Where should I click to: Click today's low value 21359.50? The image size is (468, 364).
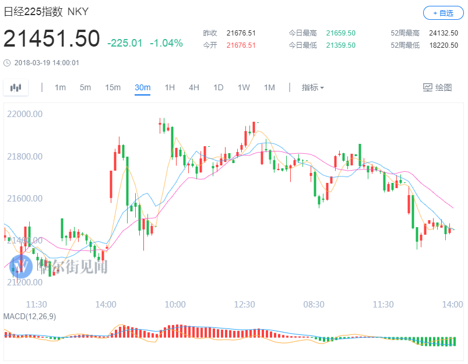340,45
